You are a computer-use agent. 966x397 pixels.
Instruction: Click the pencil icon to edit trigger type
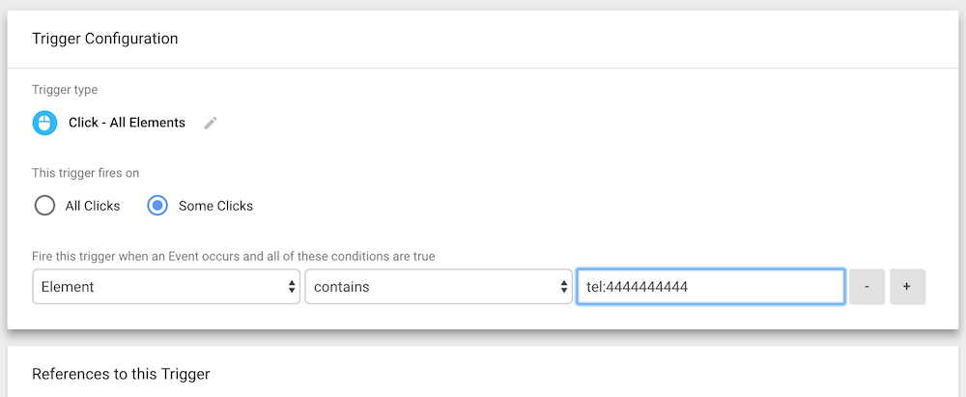click(211, 123)
